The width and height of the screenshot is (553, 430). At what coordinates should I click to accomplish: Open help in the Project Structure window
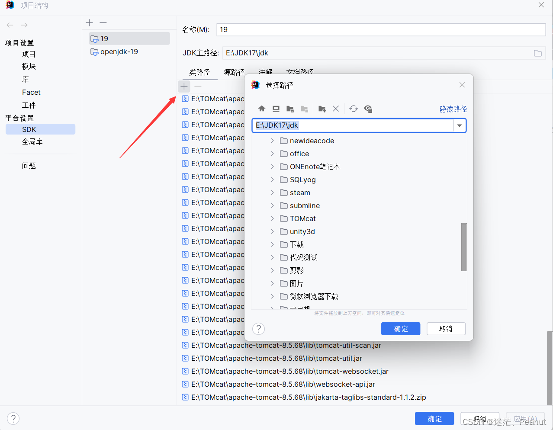(x=13, y=419)
